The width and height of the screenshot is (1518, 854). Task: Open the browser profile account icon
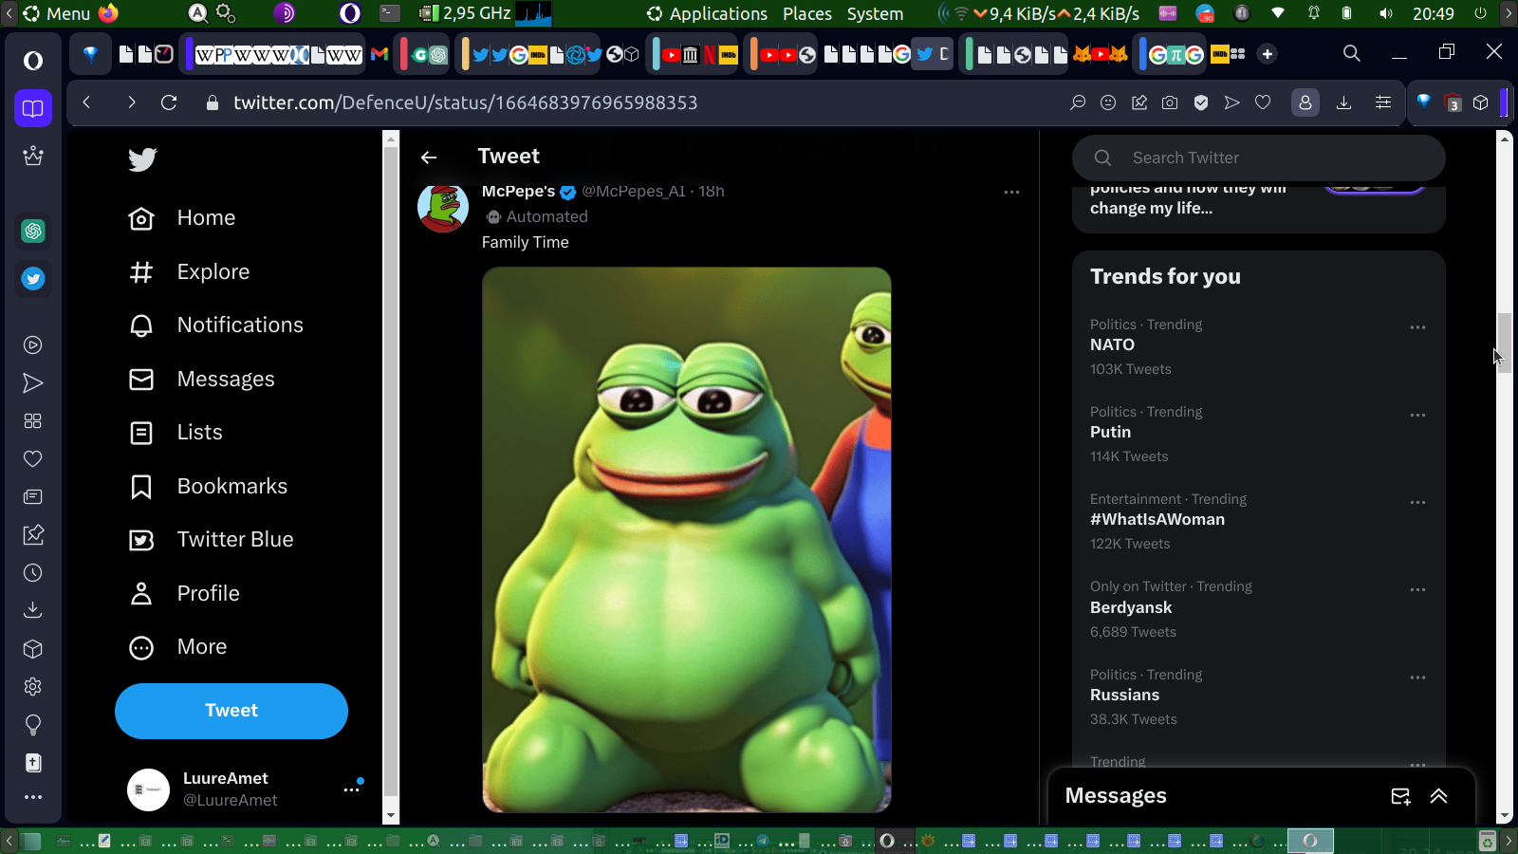tap(1305, 102)
